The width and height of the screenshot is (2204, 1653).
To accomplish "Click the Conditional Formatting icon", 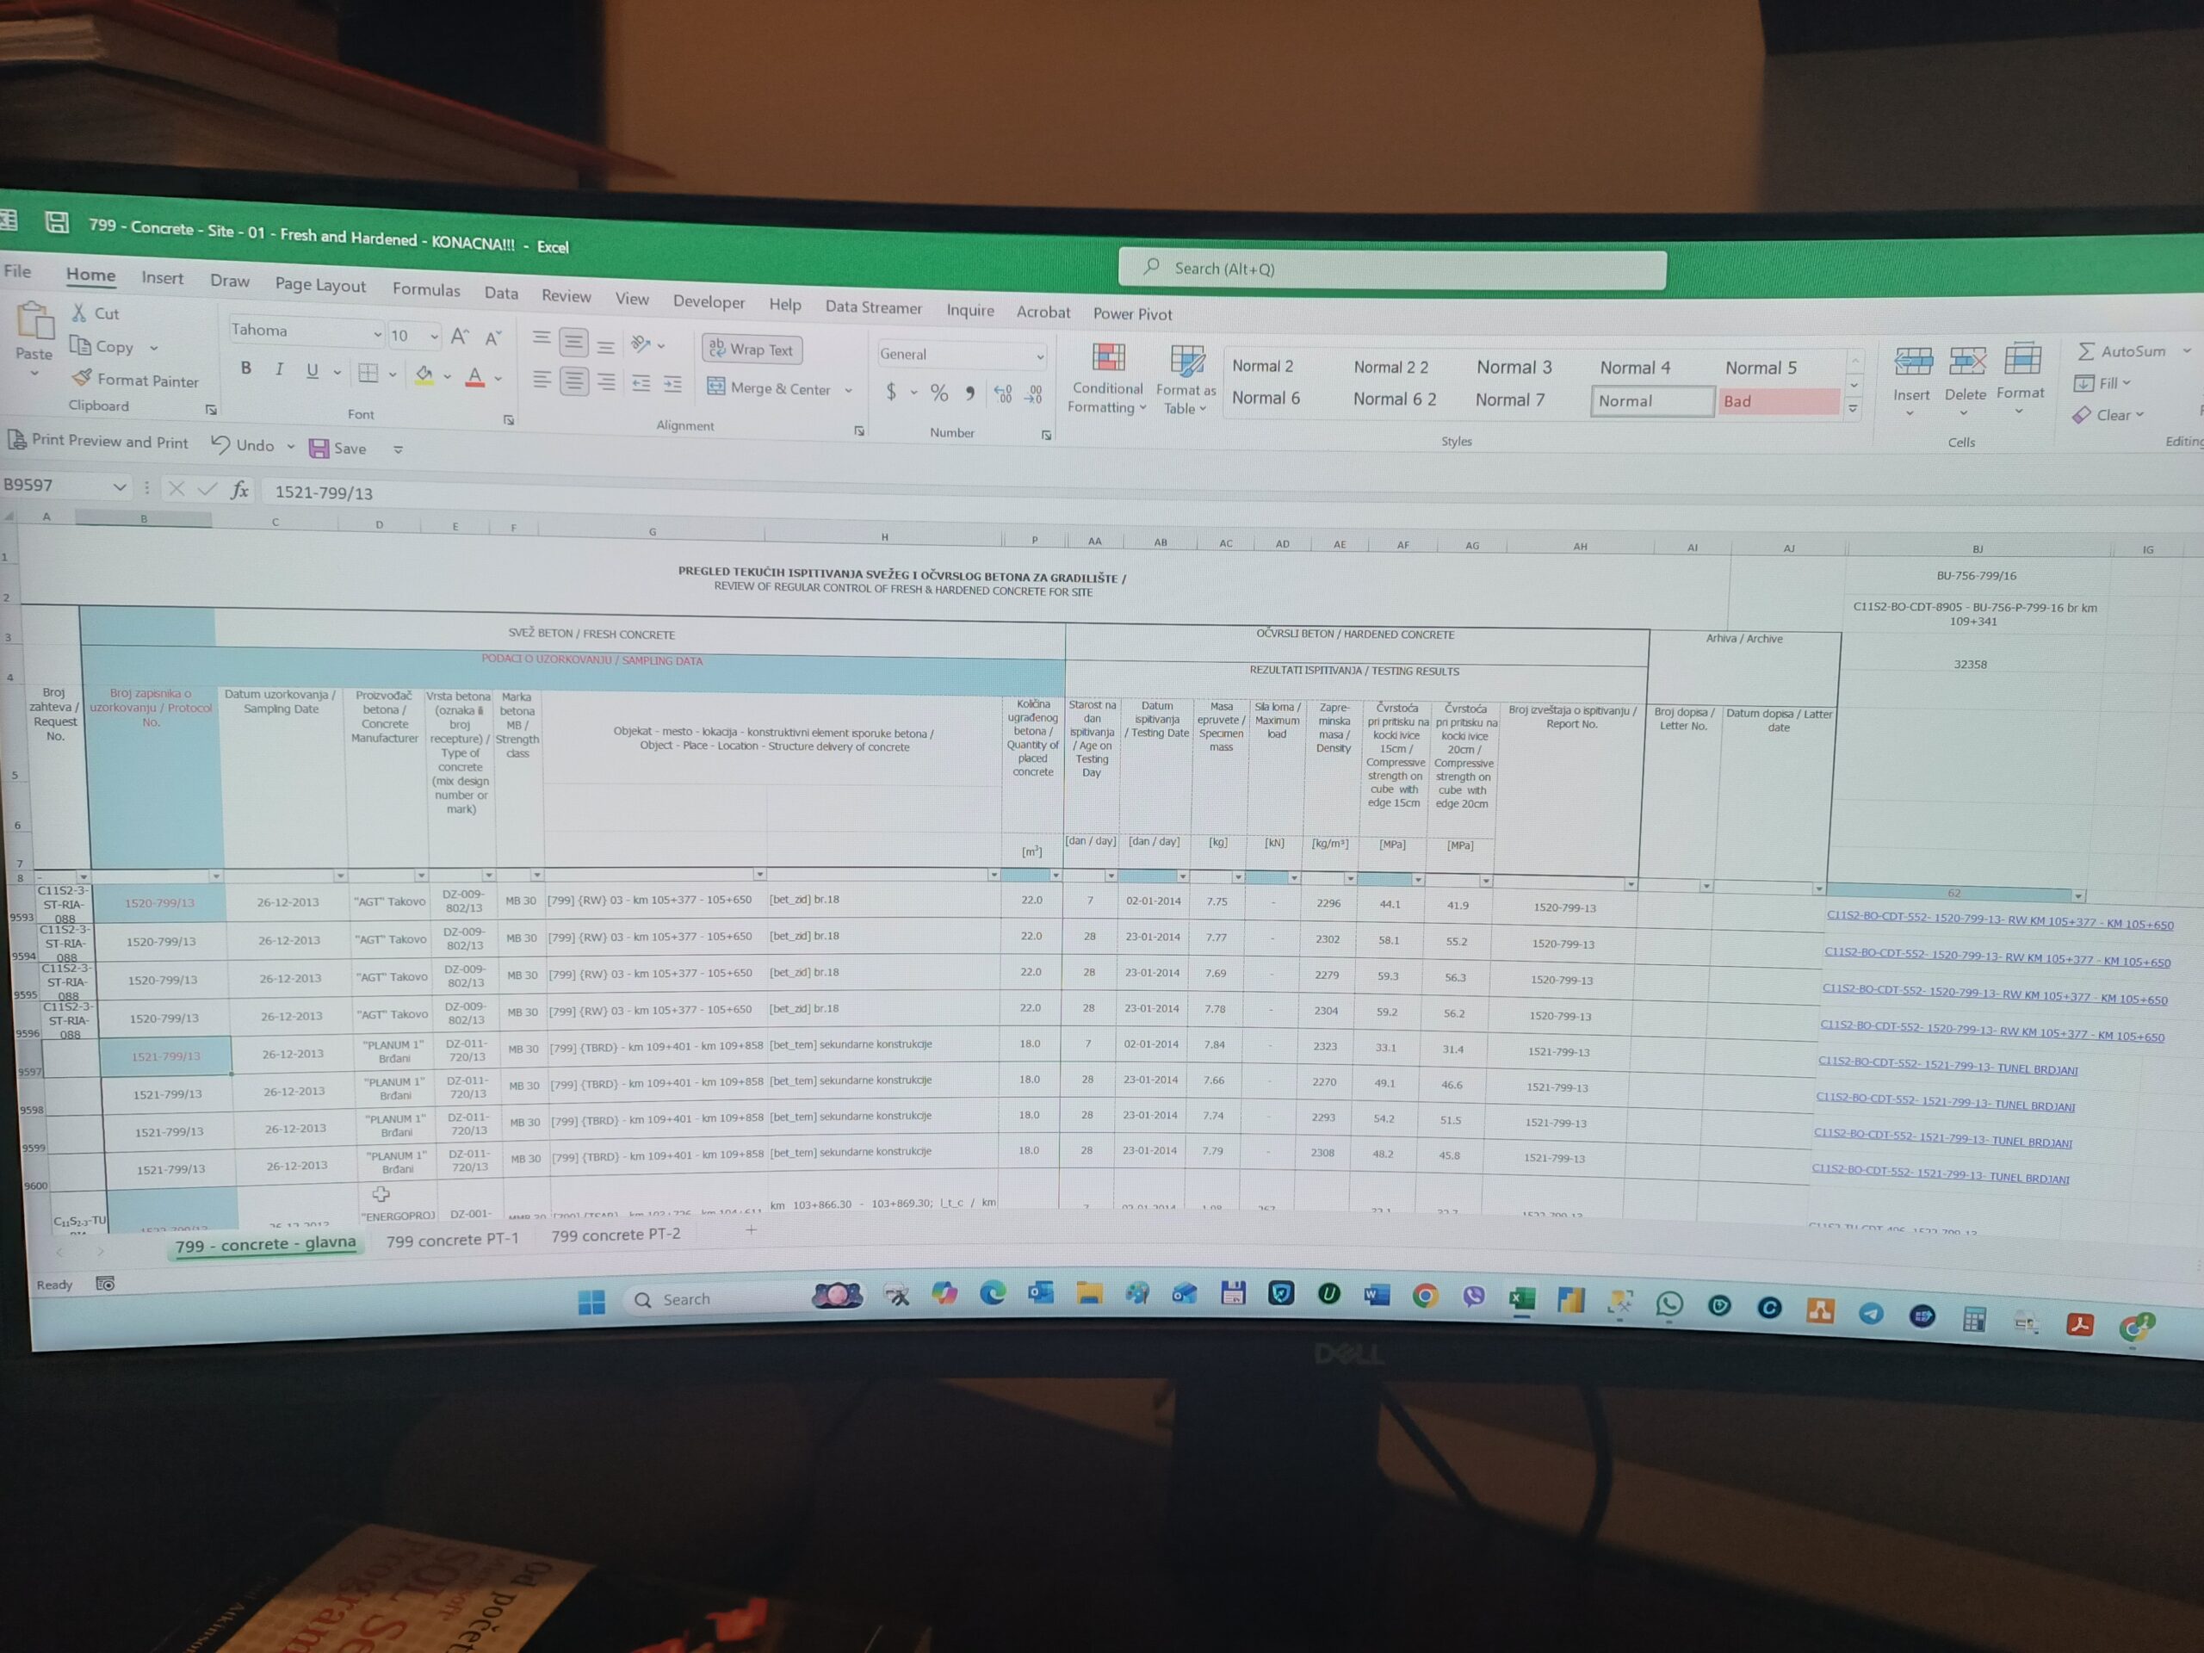I will click(1108, 357).
